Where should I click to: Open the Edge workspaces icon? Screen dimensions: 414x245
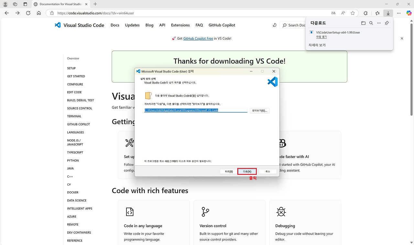pos(15,4)
